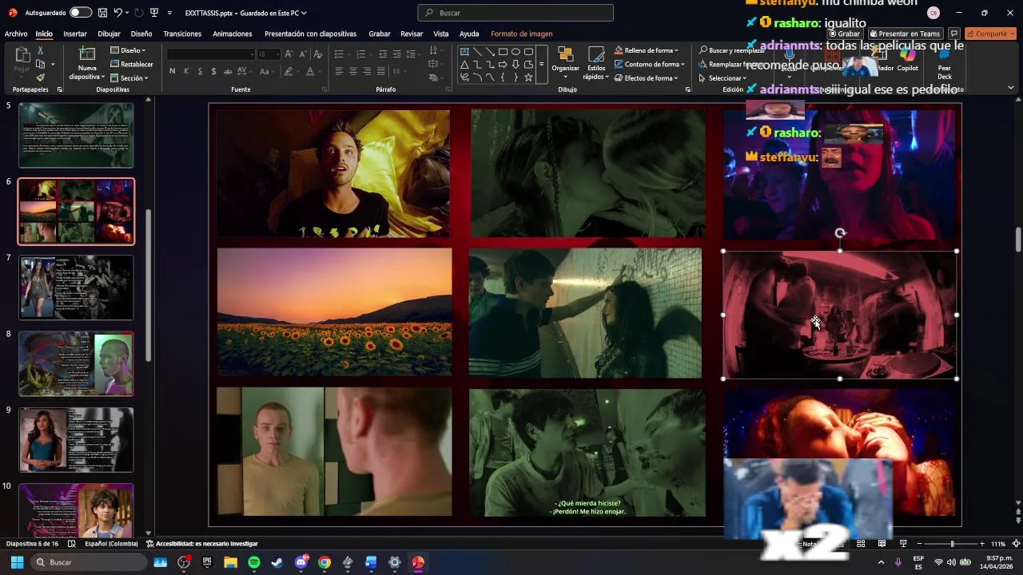This screenshot has height=575, width=1023.
Task: Toggle the Autoguardado switch
Action: (x=80, y=13)
